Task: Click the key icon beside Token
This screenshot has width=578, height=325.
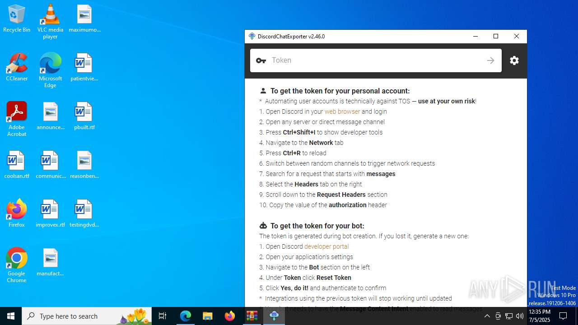Action: click(261, 60)
